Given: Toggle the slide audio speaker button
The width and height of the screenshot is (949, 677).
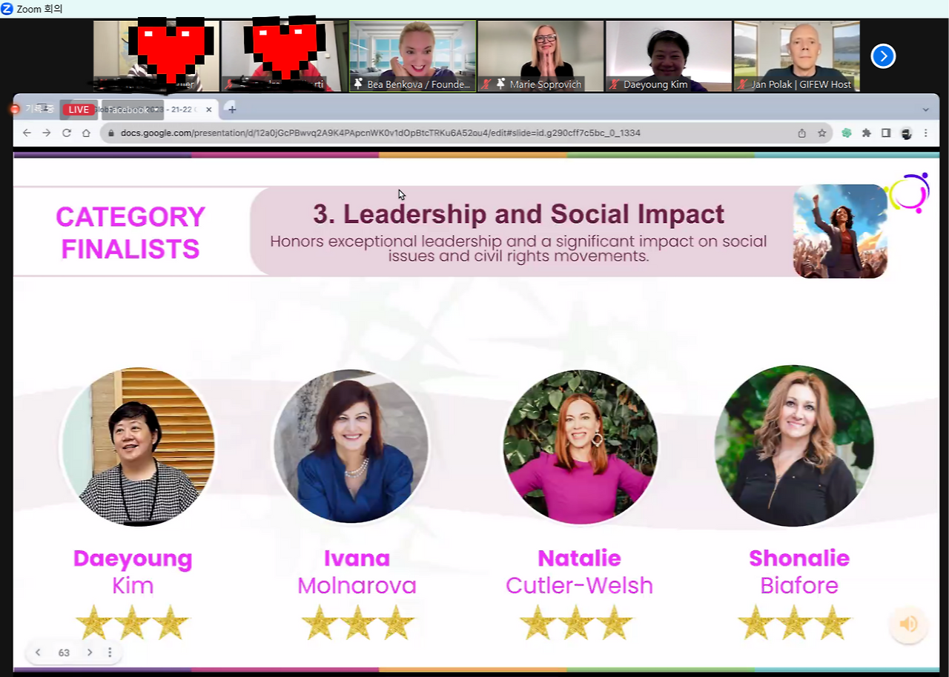Looking at the screenshot, I should pos(908,624).
